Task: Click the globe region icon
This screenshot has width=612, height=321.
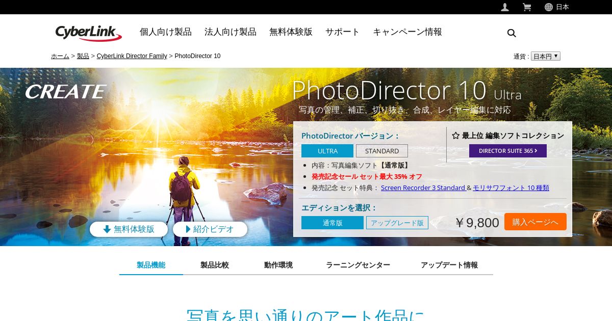Action: [549, 7]
